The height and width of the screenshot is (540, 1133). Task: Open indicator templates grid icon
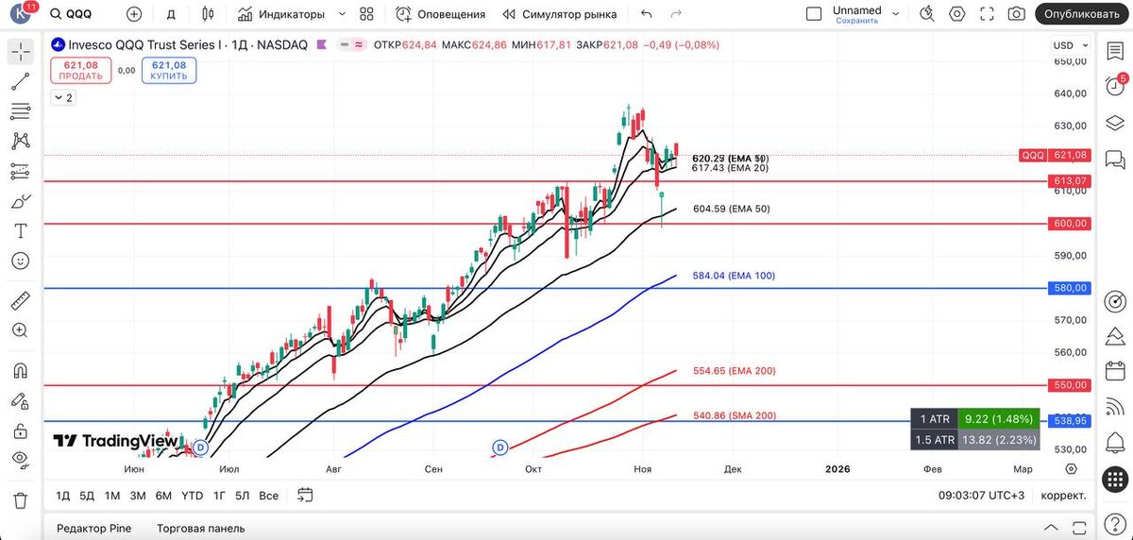(x=367, y=14)
